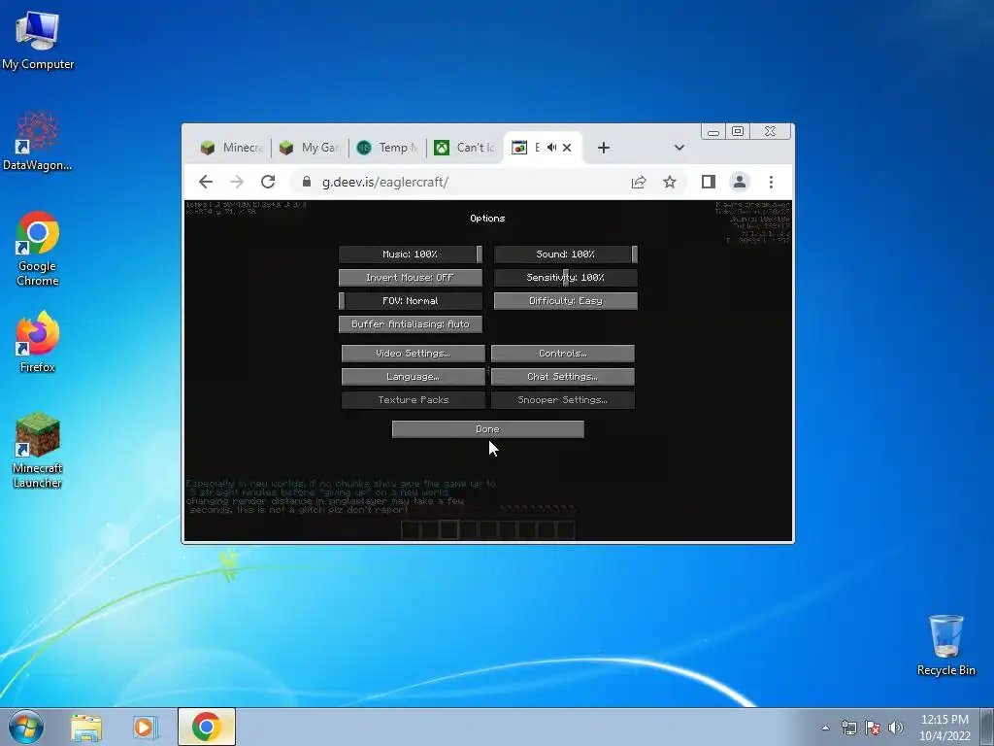This screenshot has width=994, height=746.
Task: Open Windows Media Player from taskbar
Action: (x=146, y=727)
